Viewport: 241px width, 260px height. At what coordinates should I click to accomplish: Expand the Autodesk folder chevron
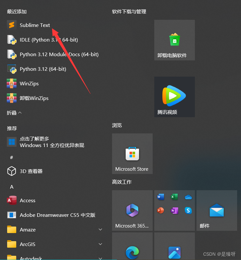[100, 258]
